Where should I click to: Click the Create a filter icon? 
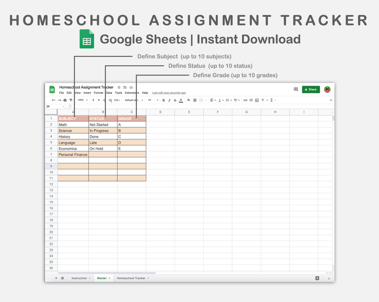click(x=263, y=100)
